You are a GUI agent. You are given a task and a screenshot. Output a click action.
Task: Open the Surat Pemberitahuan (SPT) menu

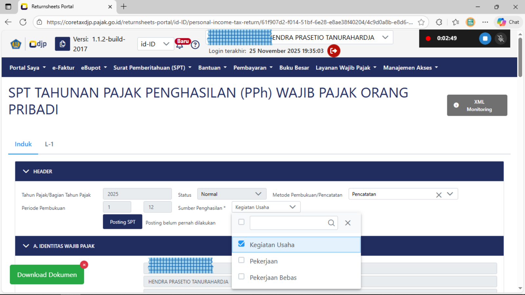pos(152,68)
